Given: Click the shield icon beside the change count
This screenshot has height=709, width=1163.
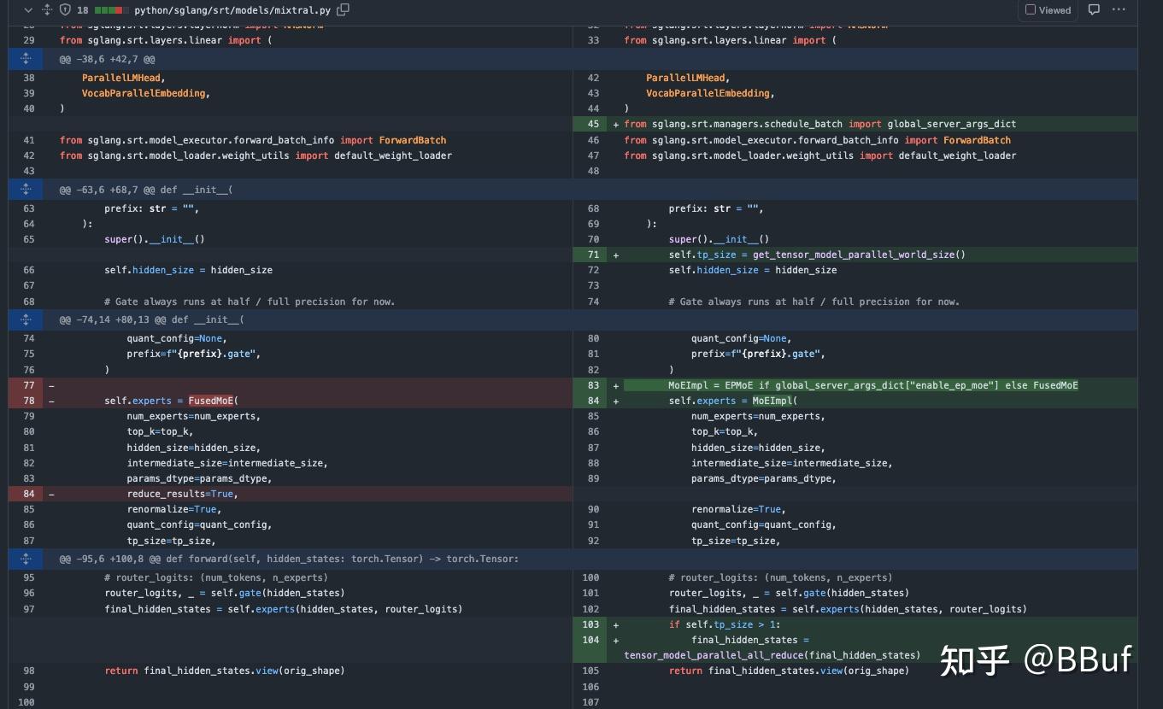Looking at the screenshot, I should click(x=65, y=10).
